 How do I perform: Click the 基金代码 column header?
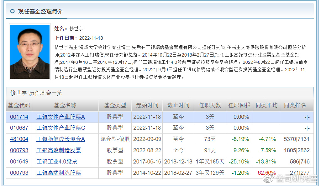click(19, 105)
